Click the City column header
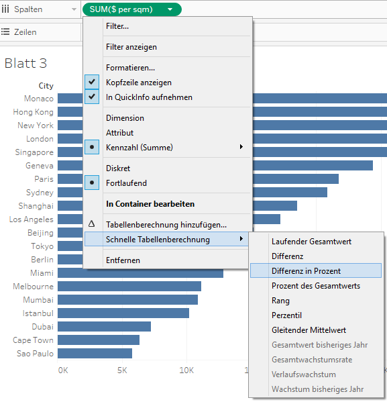The image size is (387, 402). tap(46, 86)
